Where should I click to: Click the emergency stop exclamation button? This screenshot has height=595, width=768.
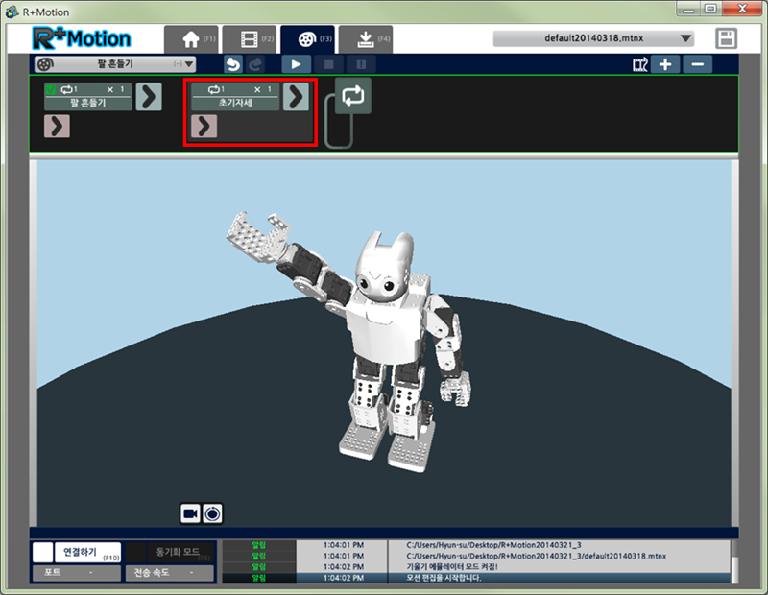point(361,64)
